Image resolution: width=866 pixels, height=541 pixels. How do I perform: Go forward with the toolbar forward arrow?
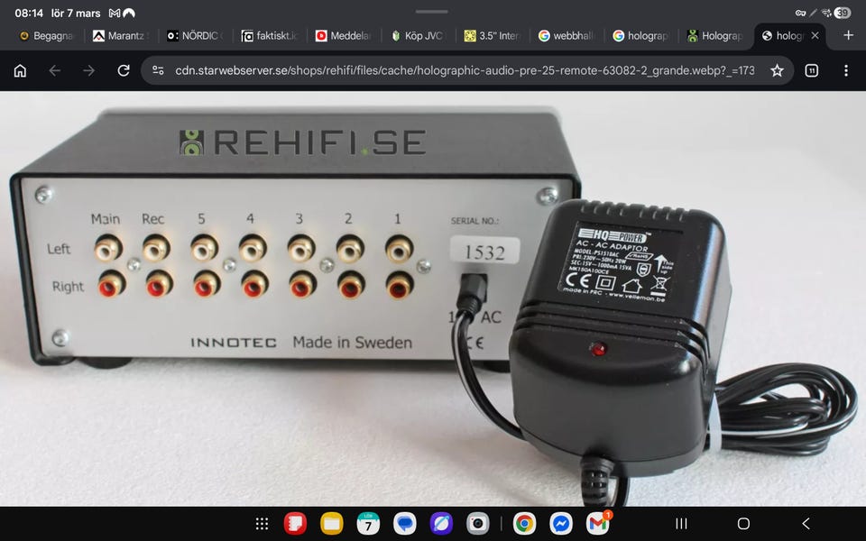(89, 70)
